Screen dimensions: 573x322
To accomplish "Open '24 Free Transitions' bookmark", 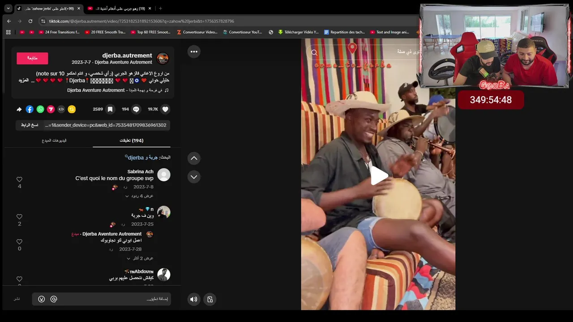I will 59,32.
